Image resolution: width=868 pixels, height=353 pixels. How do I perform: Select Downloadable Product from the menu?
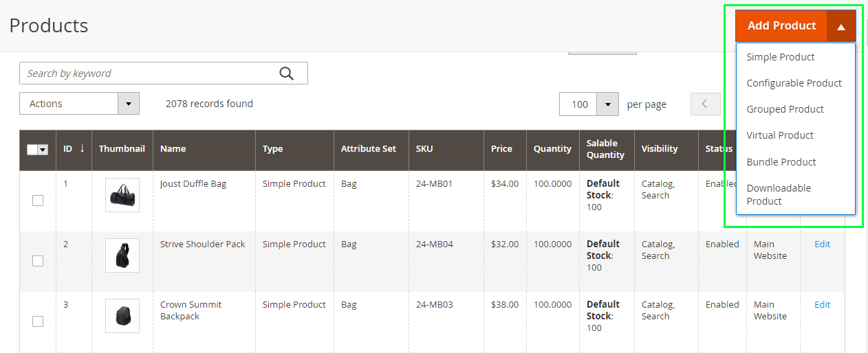[x=778, y=194]
